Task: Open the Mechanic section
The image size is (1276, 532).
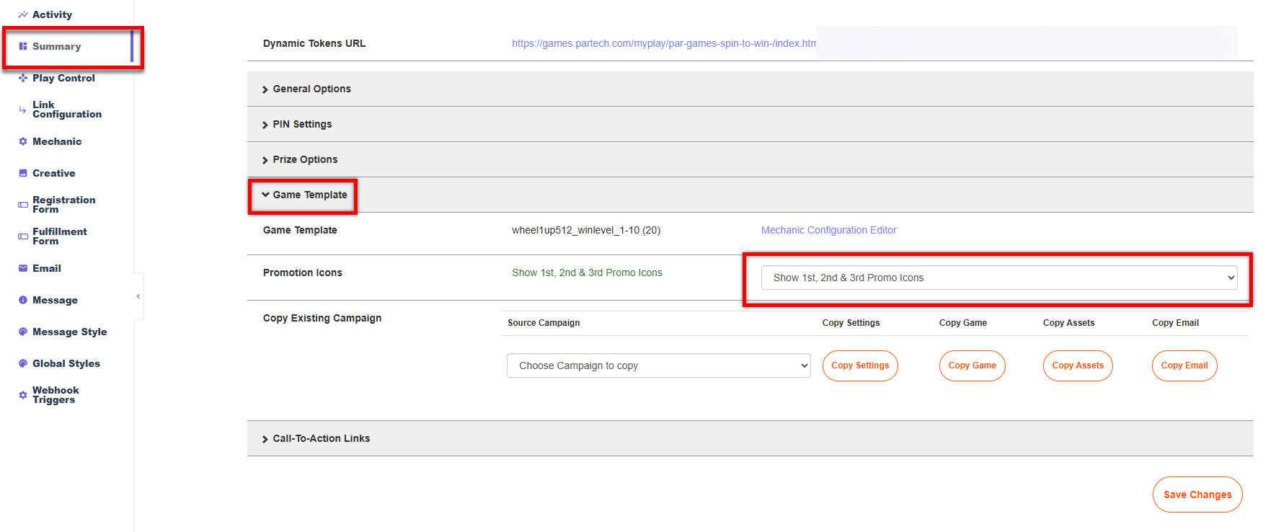Action: tap(57, 141)
